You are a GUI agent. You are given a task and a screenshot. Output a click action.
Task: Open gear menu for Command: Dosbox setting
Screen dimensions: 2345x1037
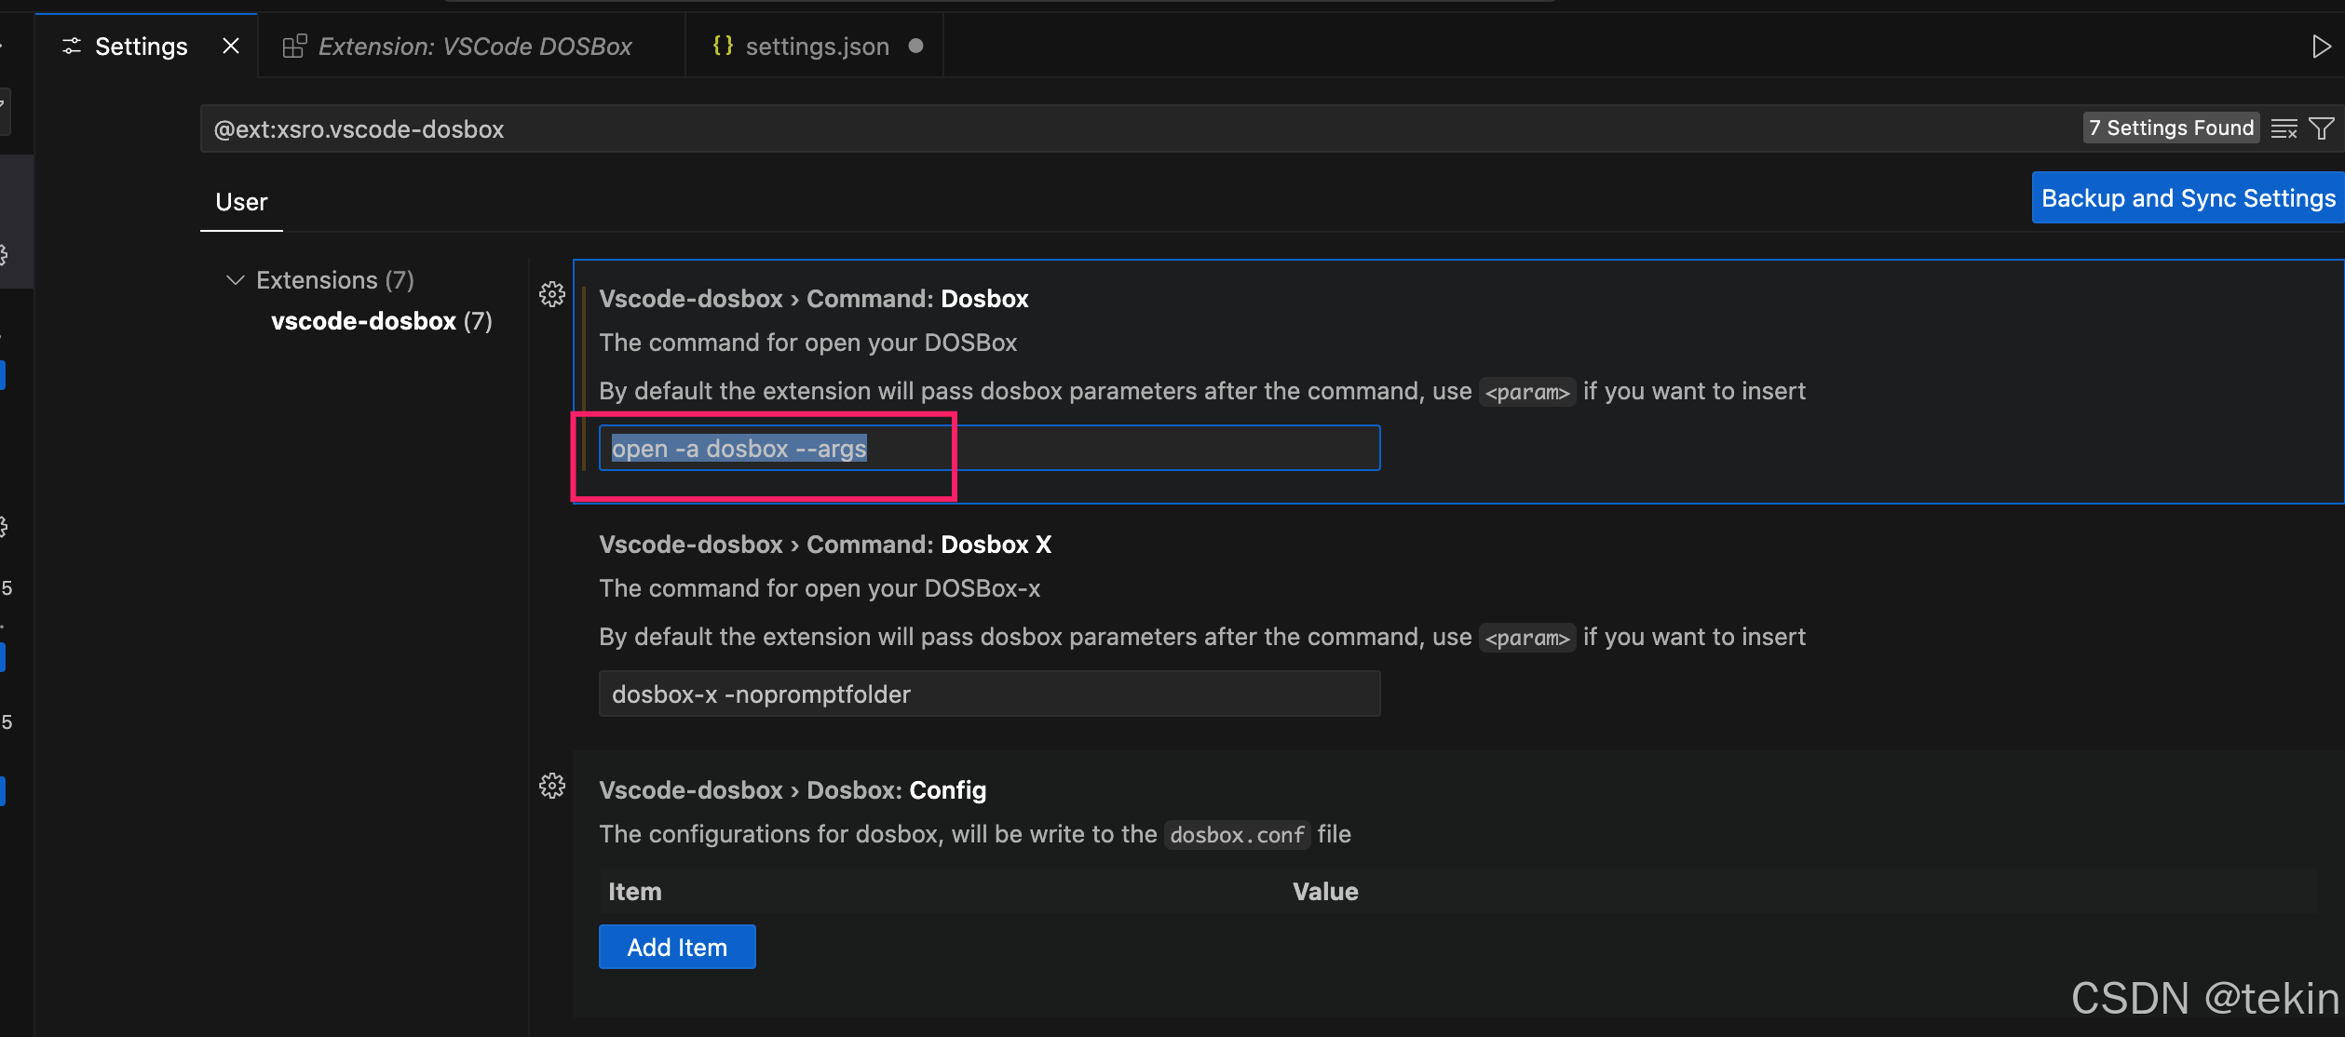(552, 295)
